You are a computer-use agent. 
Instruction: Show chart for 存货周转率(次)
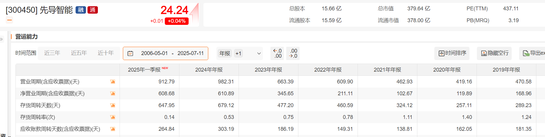(113, 117)
